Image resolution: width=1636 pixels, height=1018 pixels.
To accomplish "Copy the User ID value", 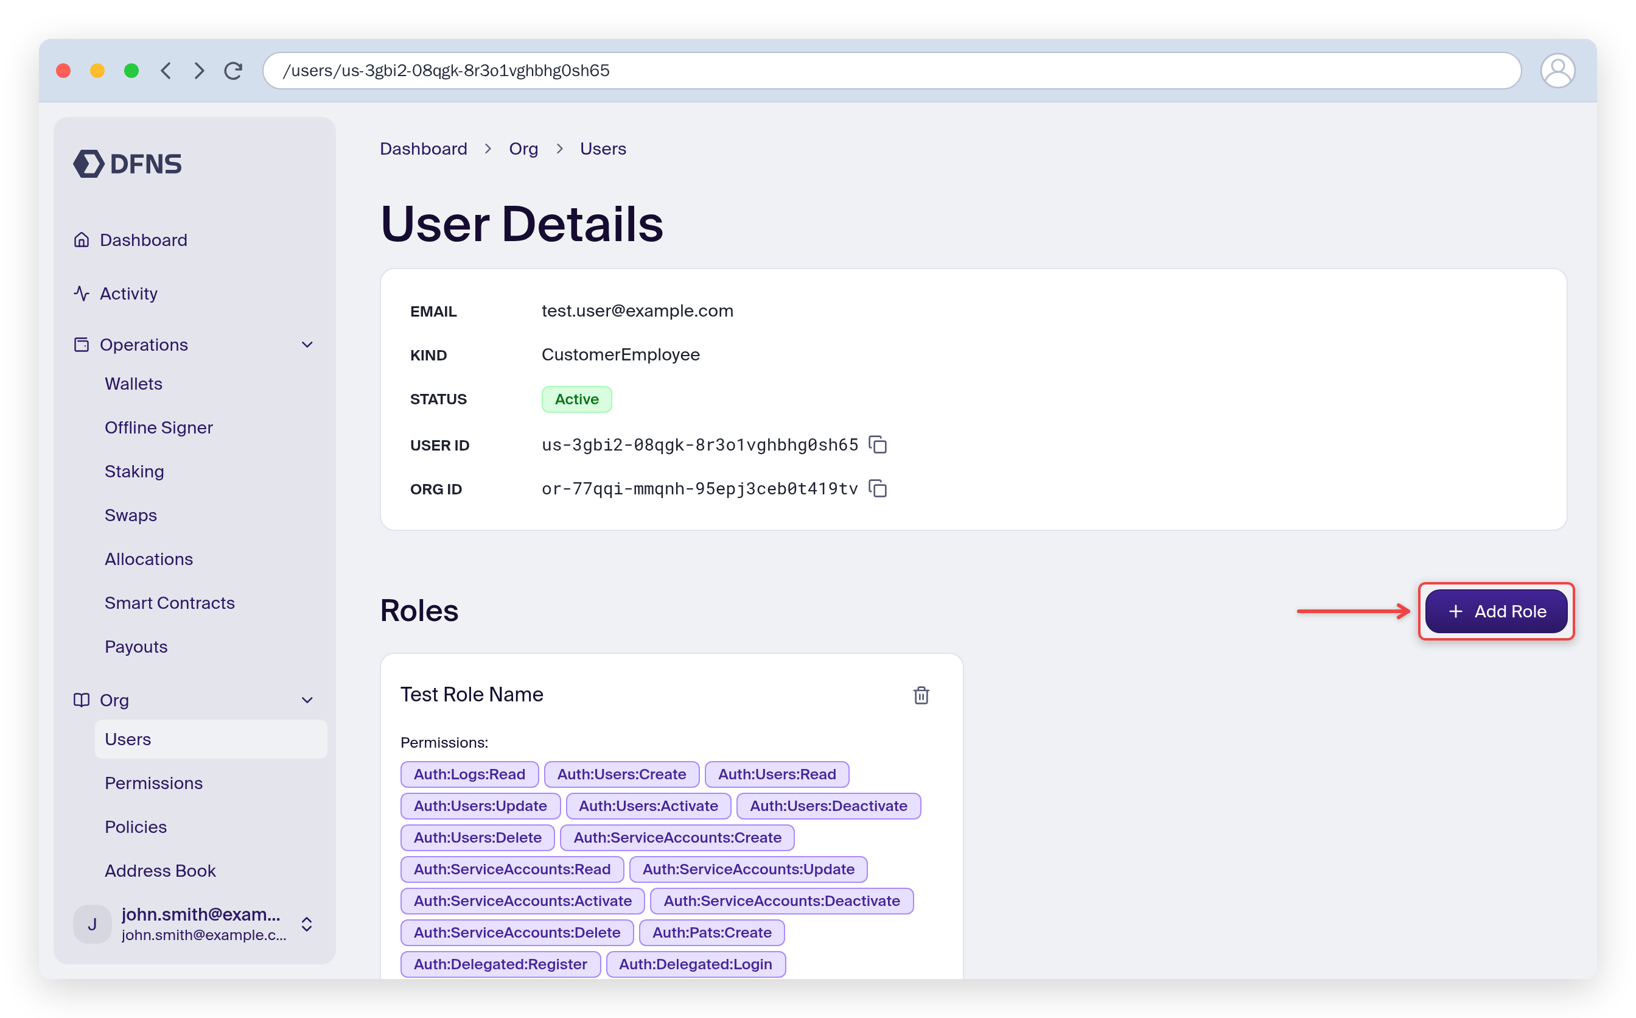I will click(878, 445).
